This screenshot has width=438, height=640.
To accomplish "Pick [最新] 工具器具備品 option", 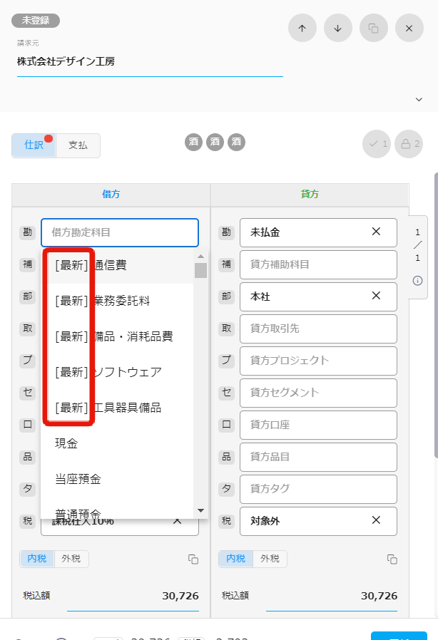I will click(117, 408).
